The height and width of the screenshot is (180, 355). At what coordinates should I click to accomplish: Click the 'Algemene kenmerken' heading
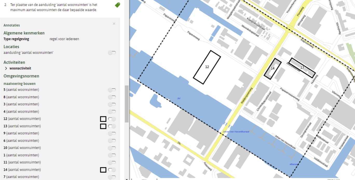[x=24, y=33]
